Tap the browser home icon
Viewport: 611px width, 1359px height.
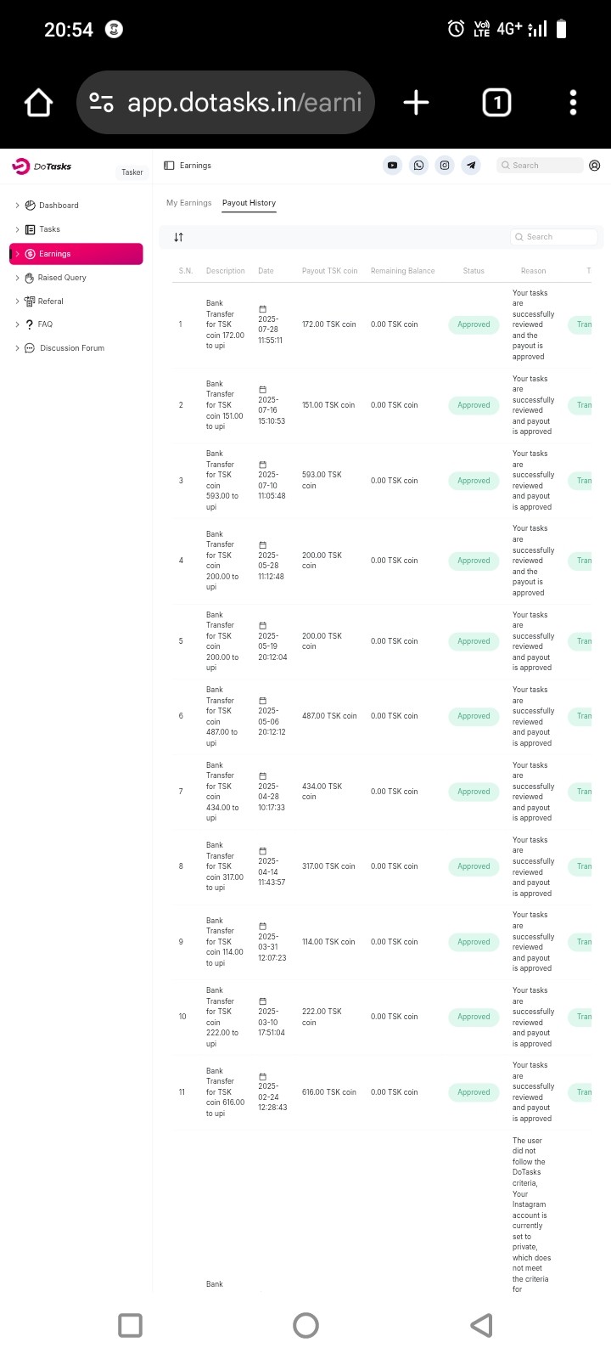[x=39, y=103]
